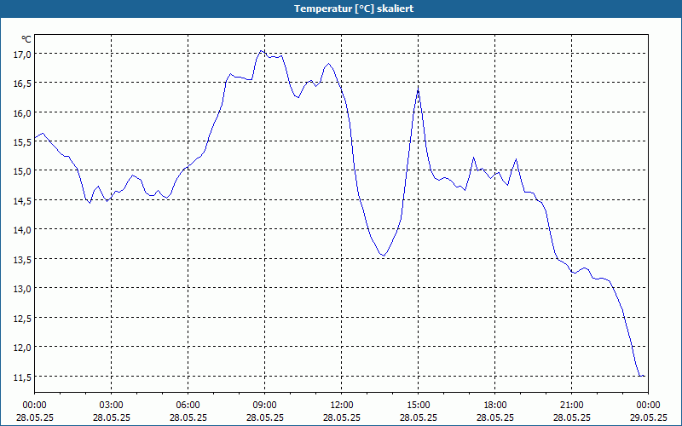Click the 11,5 y-axis label

(x=22, y=377)
